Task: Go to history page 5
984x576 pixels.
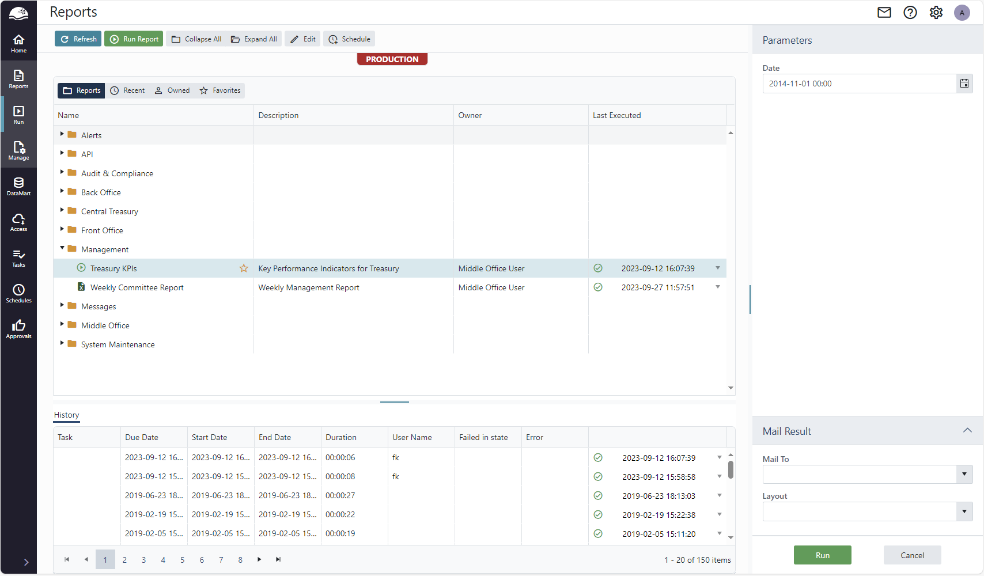Action: 183,559
